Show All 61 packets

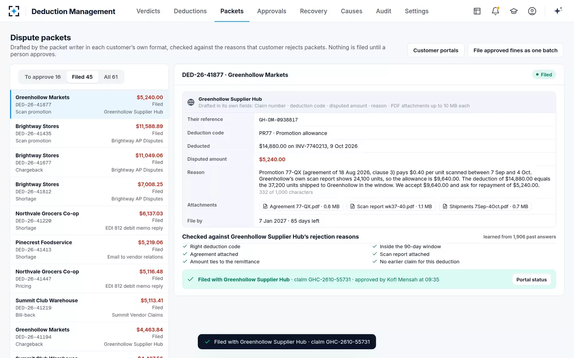(111, 77)
